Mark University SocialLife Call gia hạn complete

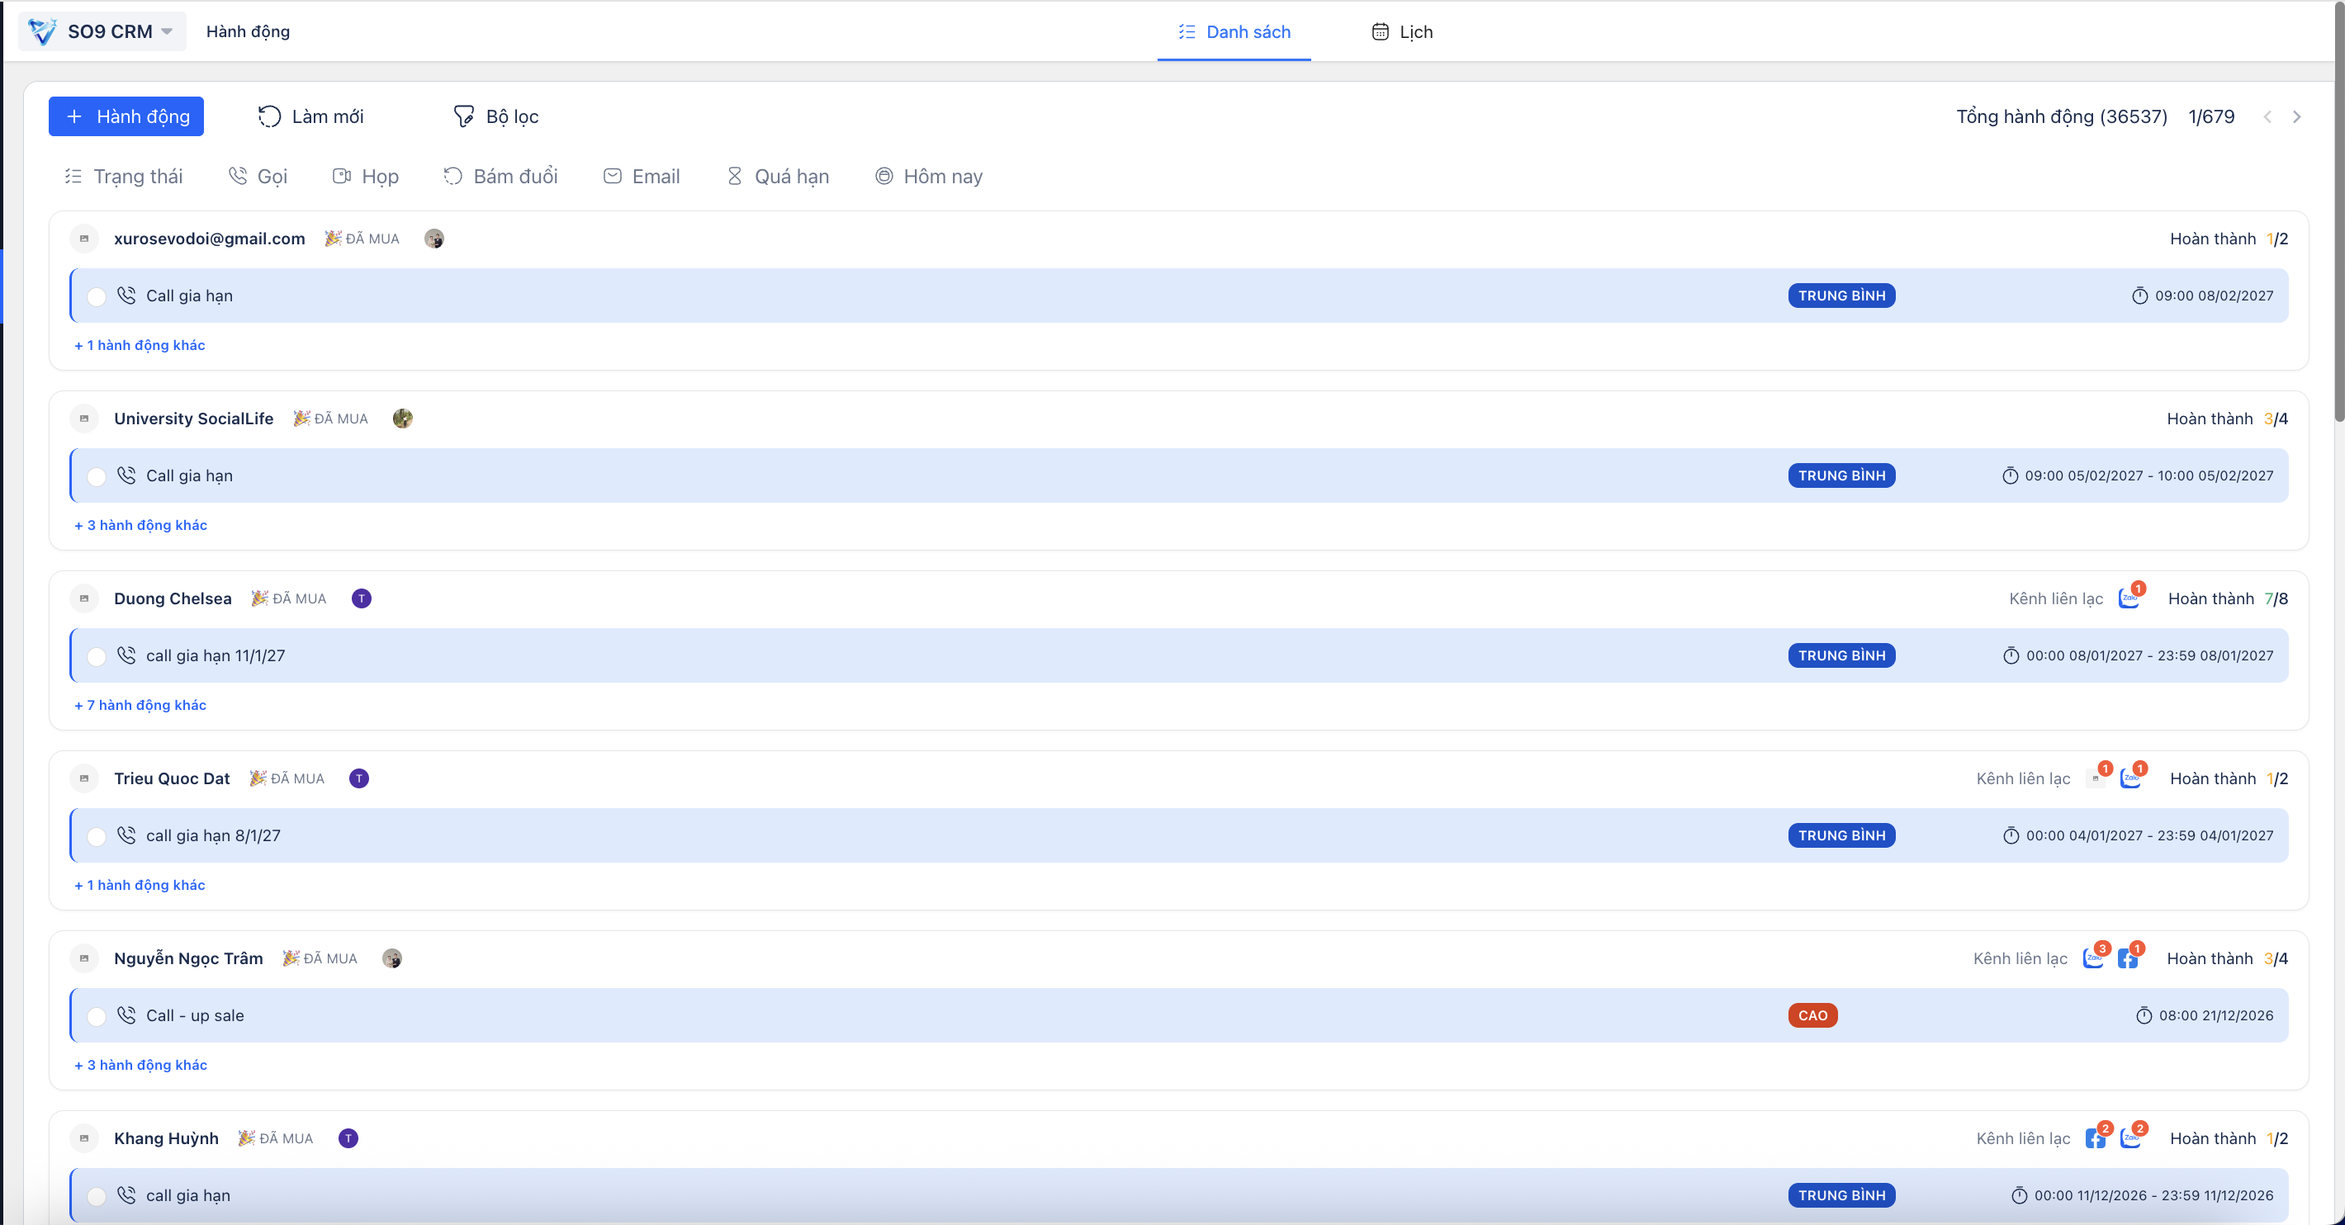point(97,477)
